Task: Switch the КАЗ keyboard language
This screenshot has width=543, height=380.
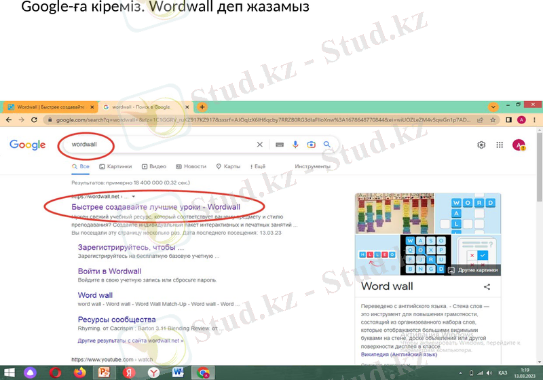Action: click(502, 373)
